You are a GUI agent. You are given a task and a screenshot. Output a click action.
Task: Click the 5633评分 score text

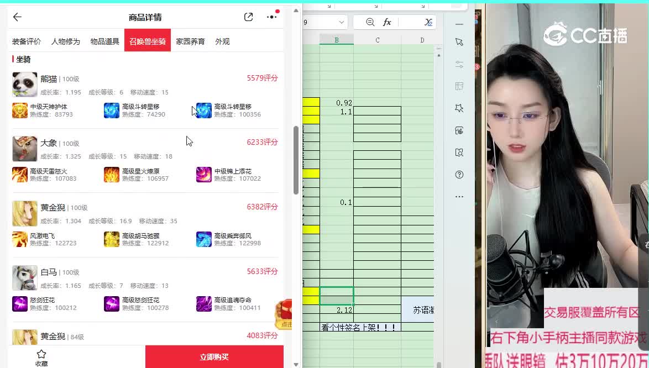pyautogui.click(x=263, y=272)
